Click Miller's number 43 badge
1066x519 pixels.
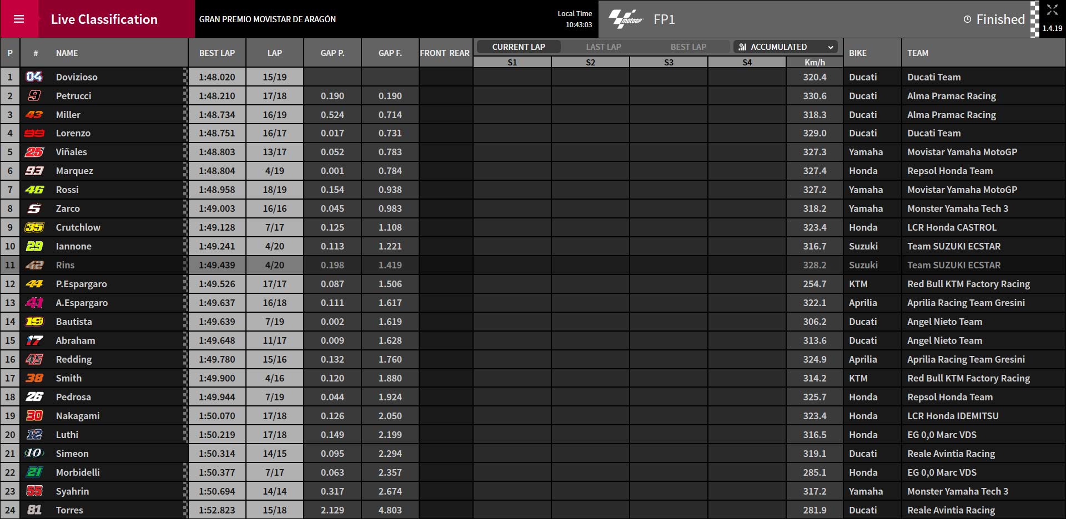(34, 114)
